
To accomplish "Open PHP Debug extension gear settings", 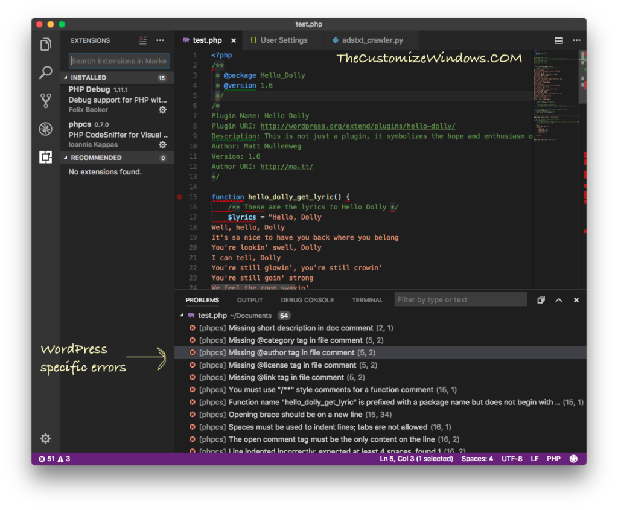I will pyautogui.click(x=162, y=110).
